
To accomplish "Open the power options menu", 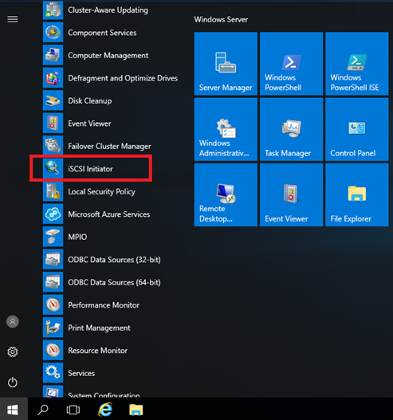I will (13, 383).
